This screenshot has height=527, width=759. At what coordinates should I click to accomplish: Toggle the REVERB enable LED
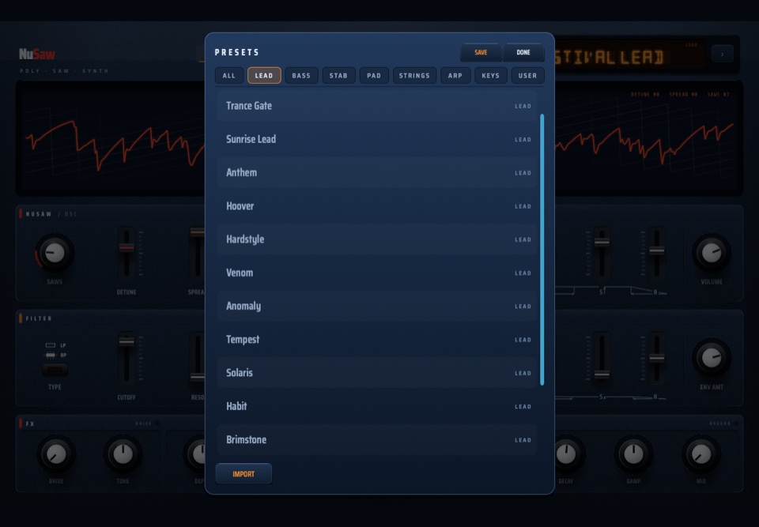pos(736,423)
